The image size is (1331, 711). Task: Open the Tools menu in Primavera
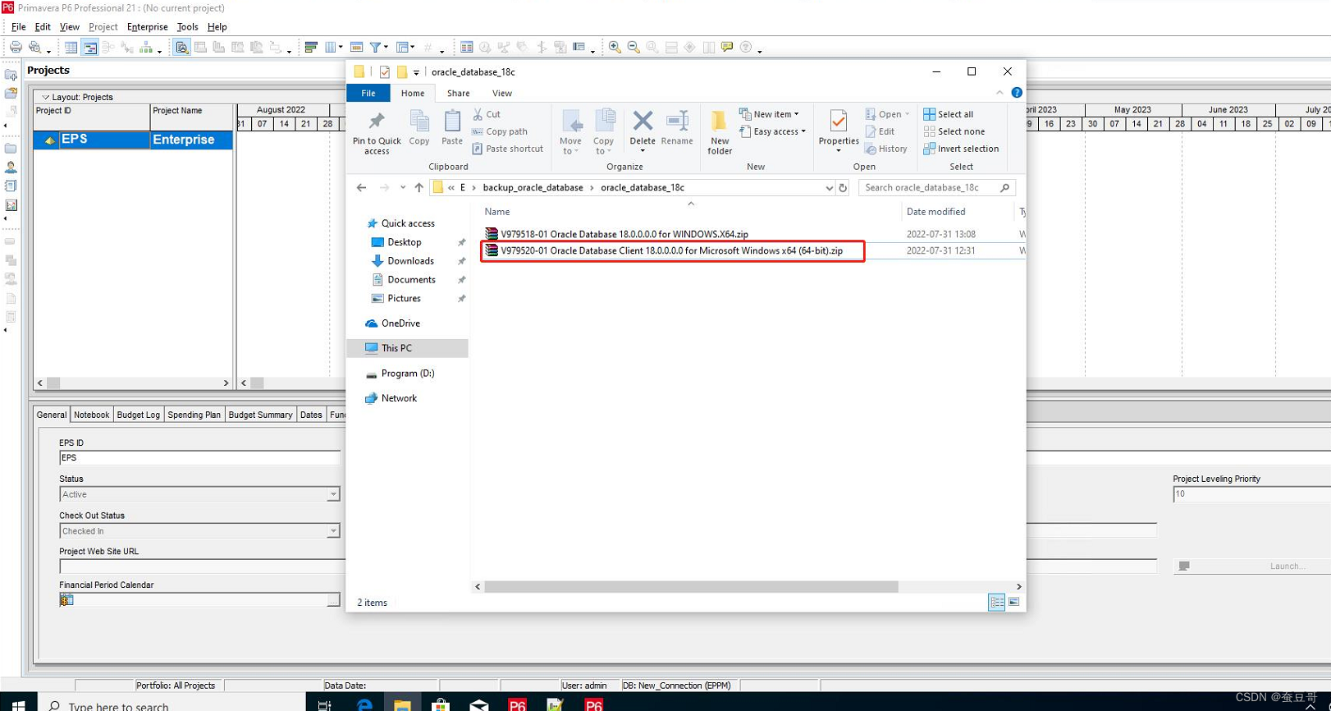tap(187, 27)
